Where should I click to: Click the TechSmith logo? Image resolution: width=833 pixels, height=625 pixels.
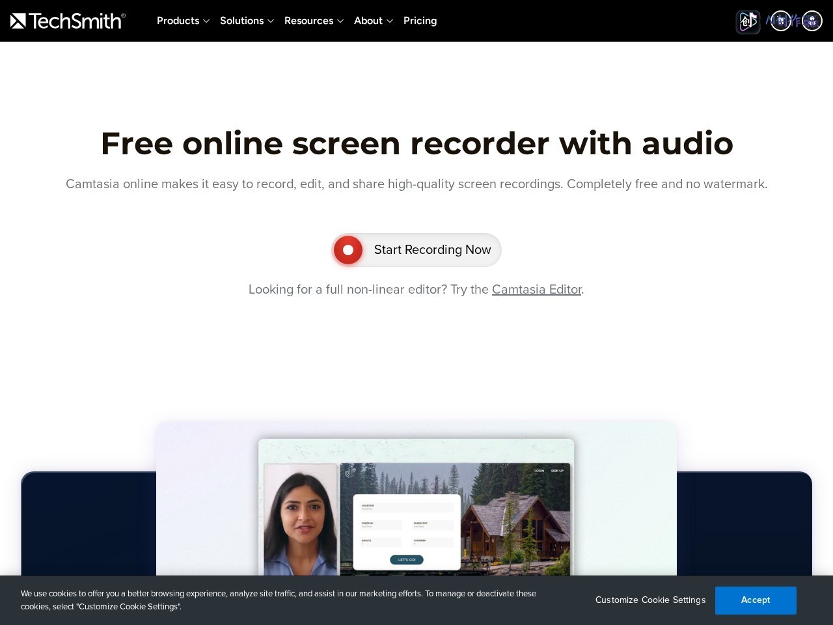click(x=68, y=21)
